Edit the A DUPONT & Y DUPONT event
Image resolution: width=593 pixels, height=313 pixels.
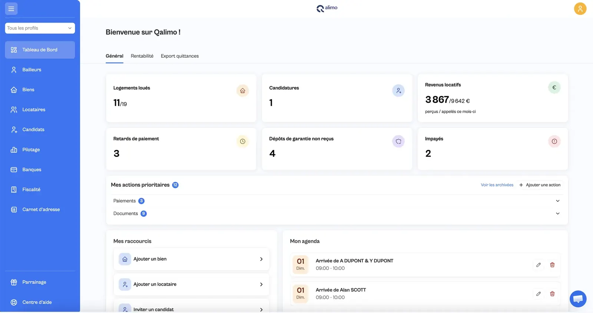[539, 265]
